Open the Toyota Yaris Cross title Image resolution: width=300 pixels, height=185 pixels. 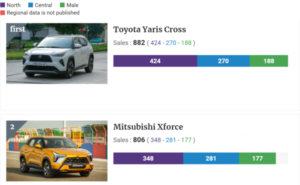pyautogui.click(x=149, y=29)
